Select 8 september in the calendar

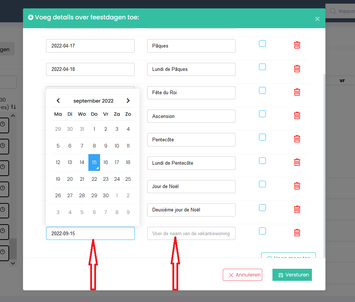tap(94, 146)
